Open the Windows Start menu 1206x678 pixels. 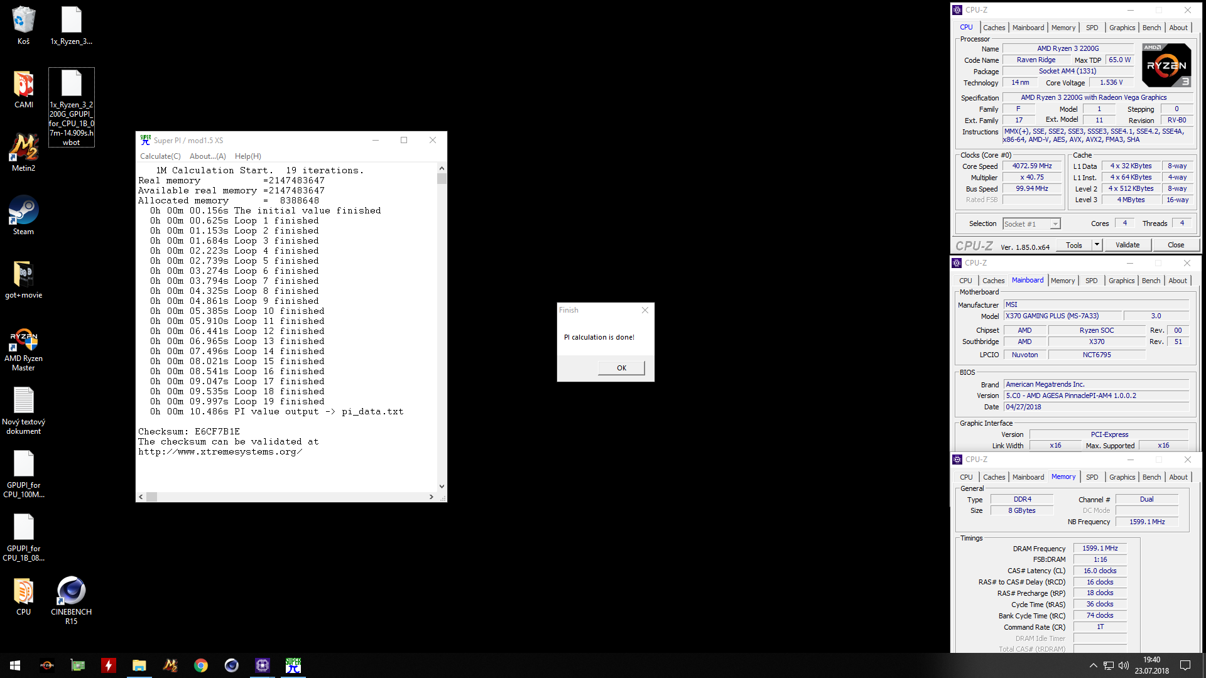pos(15,665)
